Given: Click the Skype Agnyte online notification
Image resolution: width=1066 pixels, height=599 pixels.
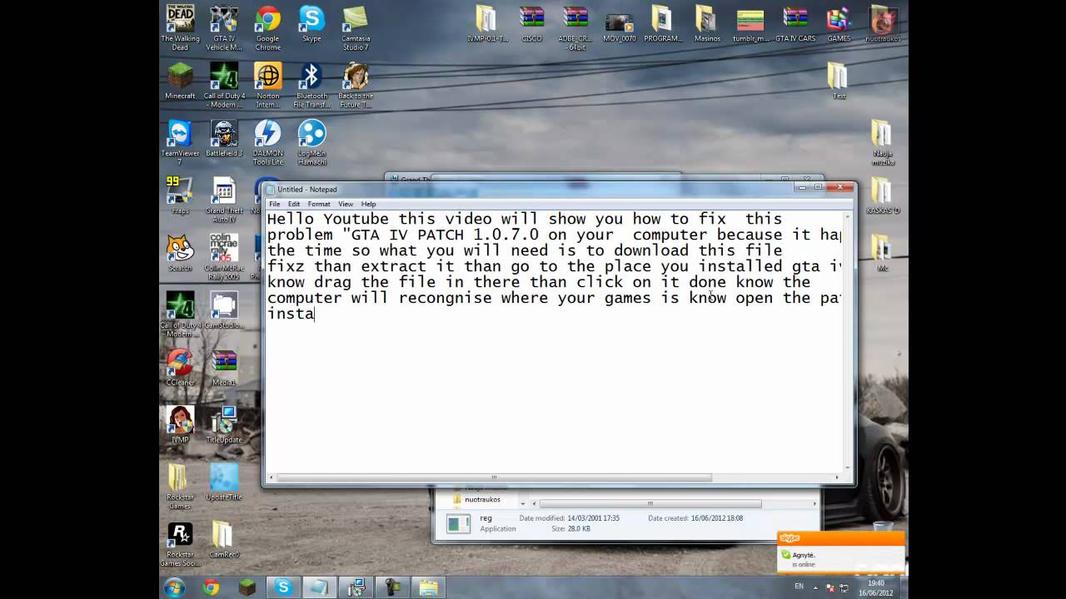Looking at the screenshot, I should pos(840,552).
